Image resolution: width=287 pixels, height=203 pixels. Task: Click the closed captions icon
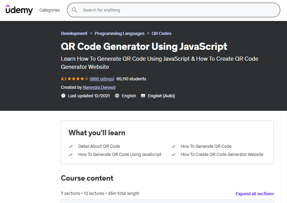(x=143, y=96)
